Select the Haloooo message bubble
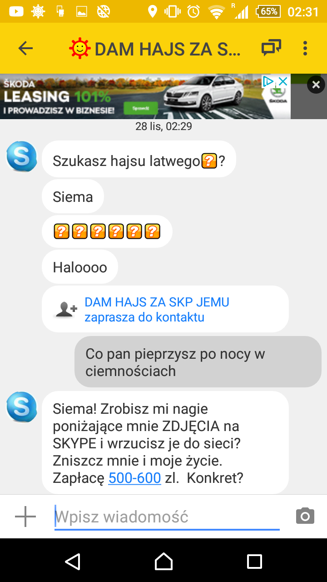The image size is (327, 582). tap(80, 267)
